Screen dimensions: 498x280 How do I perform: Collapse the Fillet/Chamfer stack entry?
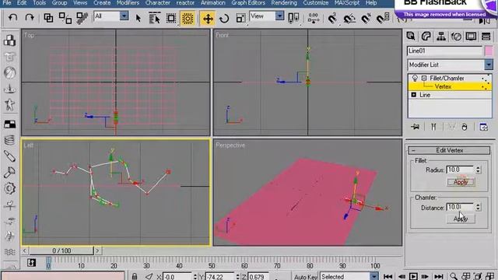(424, 78)
